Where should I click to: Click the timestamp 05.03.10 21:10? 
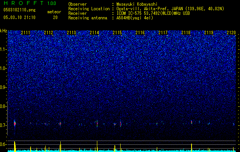pyautogui.click(x=19, y=17)
